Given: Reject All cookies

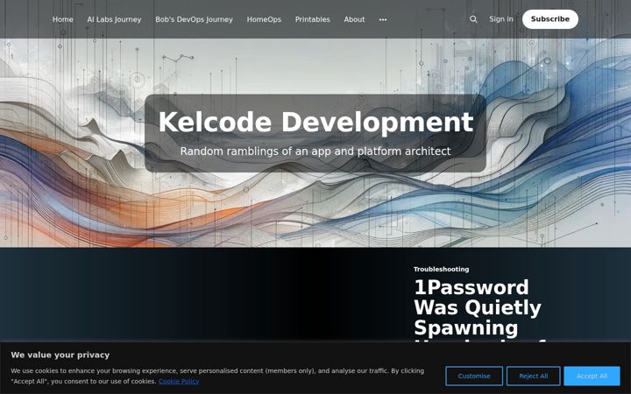Looking at the screenshot, I should 533,376.
